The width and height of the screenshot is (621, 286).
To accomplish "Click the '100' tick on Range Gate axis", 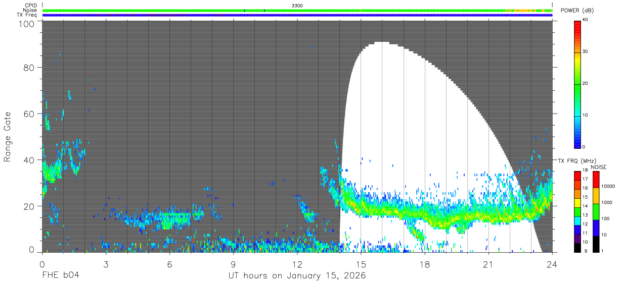I will tap(27, 24).
